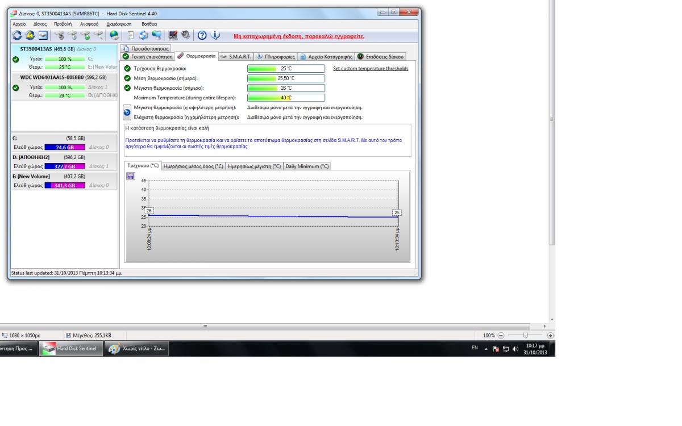Select the Θερμοκρασία tab
Screen dimensions: 682x426
click(x=196, y=56)
